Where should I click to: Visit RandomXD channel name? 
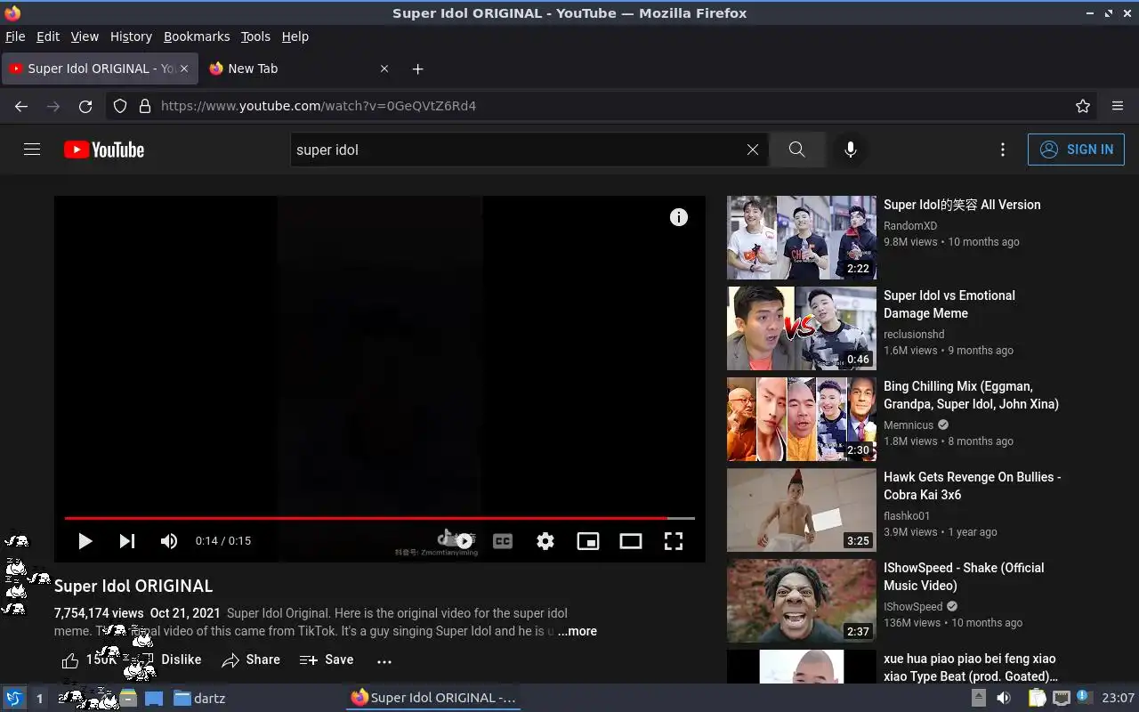click(x=910, y=226)
